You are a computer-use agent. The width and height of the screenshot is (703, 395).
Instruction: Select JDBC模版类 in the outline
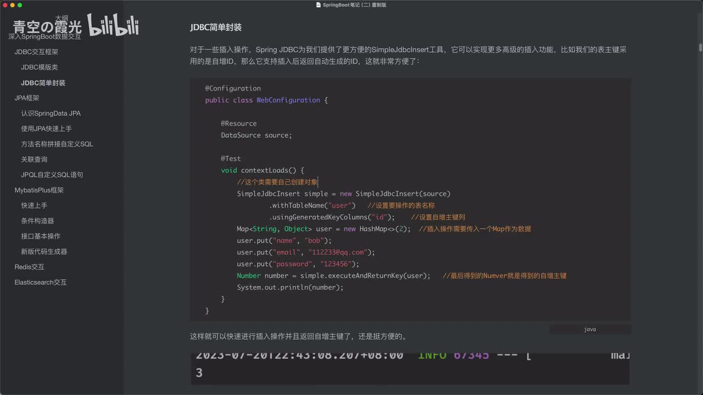point(40,67)
